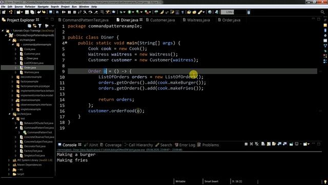
Task: Open the Problems view tab
Action: [x=208, y=145]
